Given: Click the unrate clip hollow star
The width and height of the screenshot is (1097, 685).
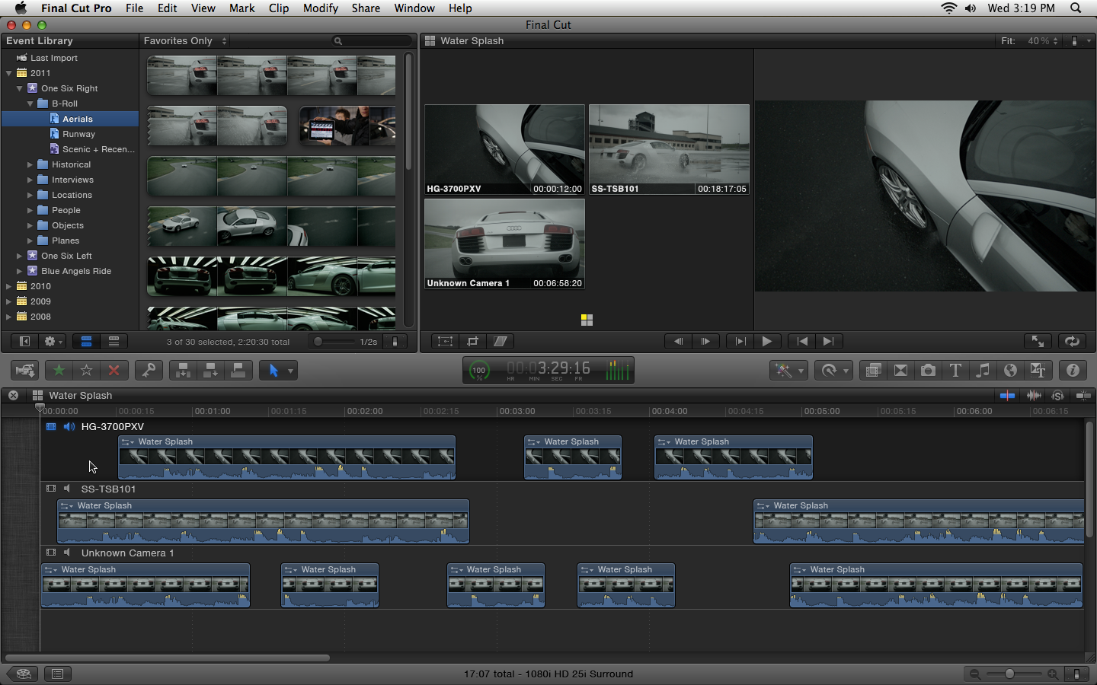Looking at the screenshot, I should pos(86,371).
